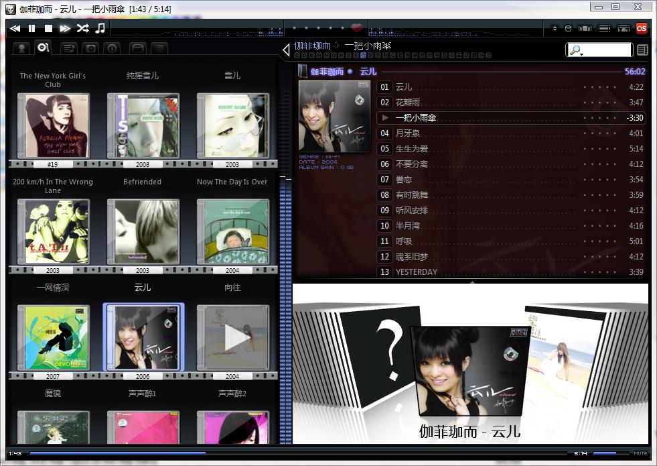Click the left triangle beside artist name
657x466 pixels.
(286, 50)
